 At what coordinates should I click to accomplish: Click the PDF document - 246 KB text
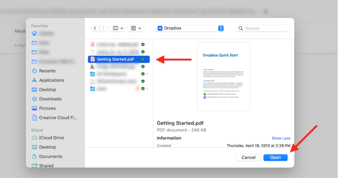tap(181, 130)
